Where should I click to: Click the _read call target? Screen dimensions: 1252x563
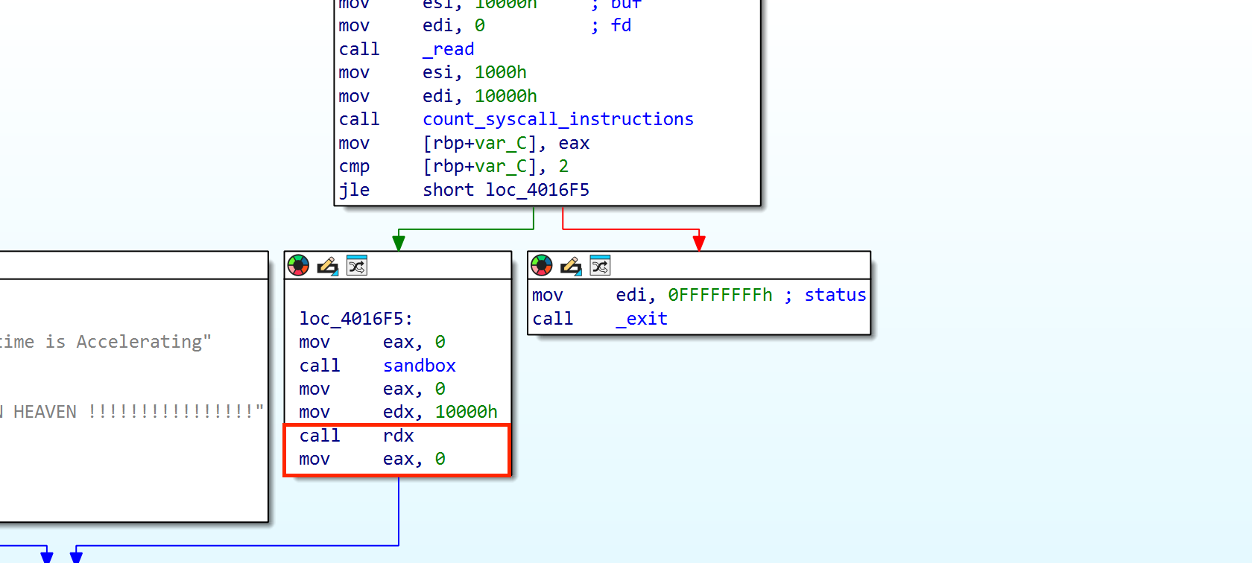449,49
